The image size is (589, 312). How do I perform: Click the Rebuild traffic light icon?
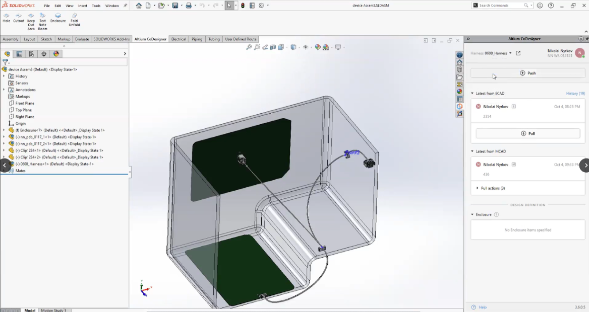tap(243, 6)
